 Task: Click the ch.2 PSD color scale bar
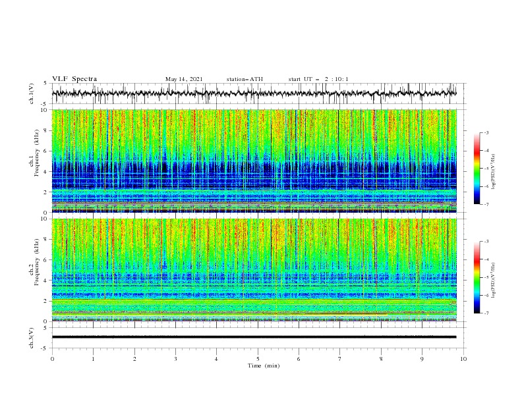coord(477,277)
